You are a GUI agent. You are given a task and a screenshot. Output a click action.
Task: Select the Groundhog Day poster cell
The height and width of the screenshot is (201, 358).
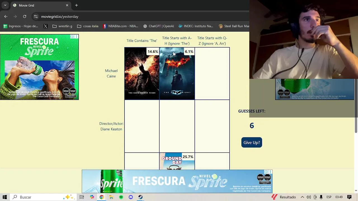click(x=177, y=161)
